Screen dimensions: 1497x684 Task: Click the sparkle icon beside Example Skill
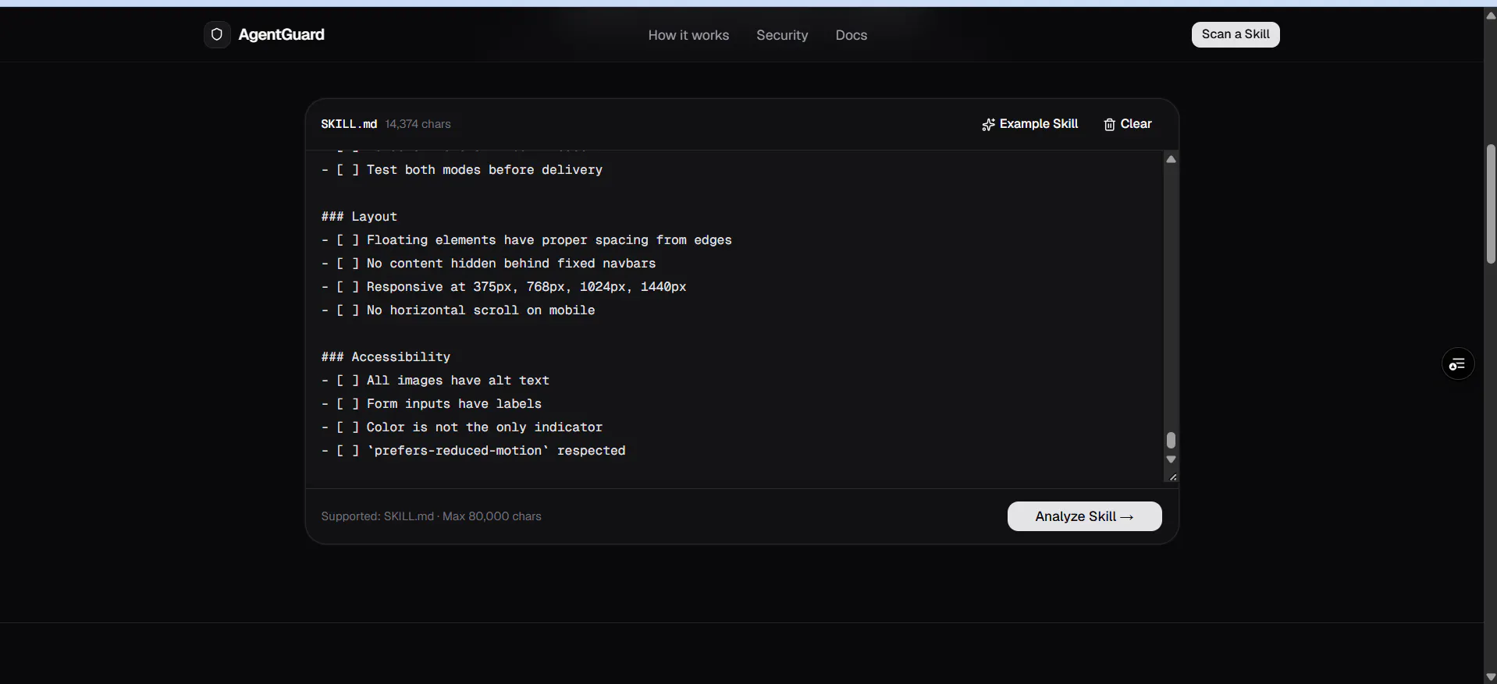tap(988, 125)
